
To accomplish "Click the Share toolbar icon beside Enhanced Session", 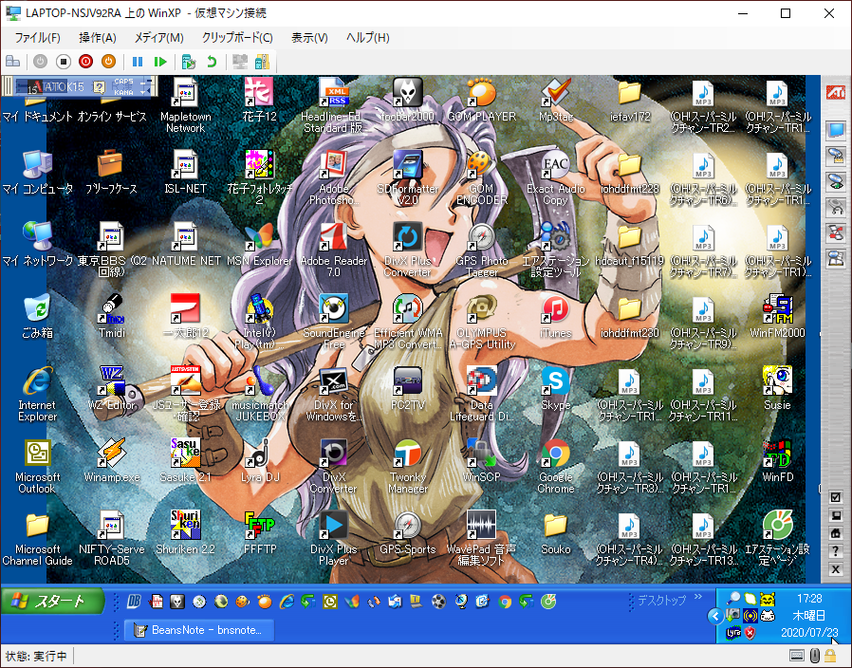I will (262, 62).
